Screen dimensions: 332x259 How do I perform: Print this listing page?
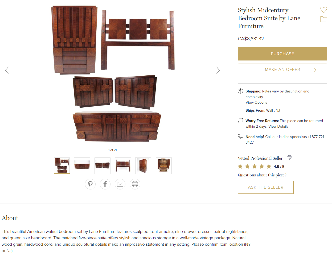point(135,184)
